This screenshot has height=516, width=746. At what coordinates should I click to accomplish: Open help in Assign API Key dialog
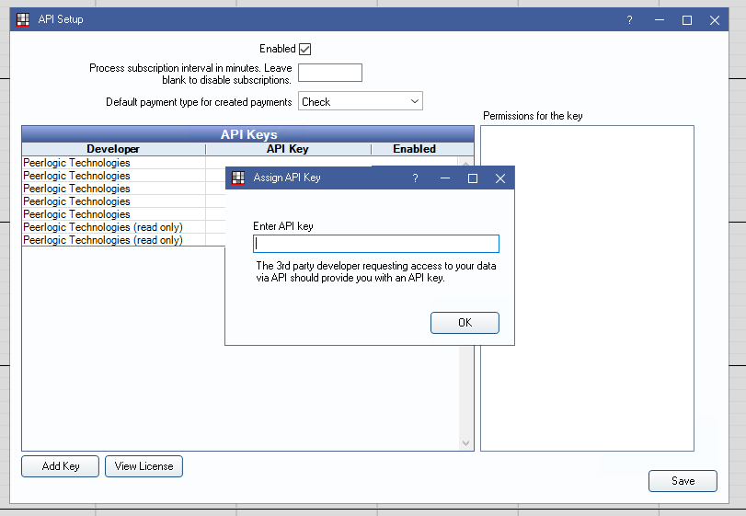(x=416, y=178)
